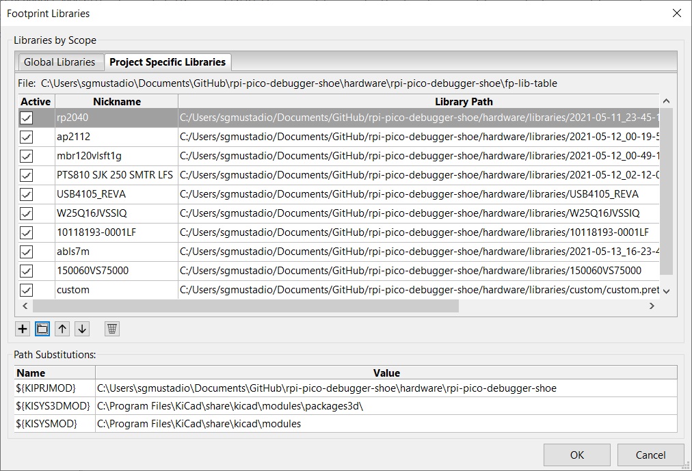Disable the custom library Active checkbox

pos(27,290)
